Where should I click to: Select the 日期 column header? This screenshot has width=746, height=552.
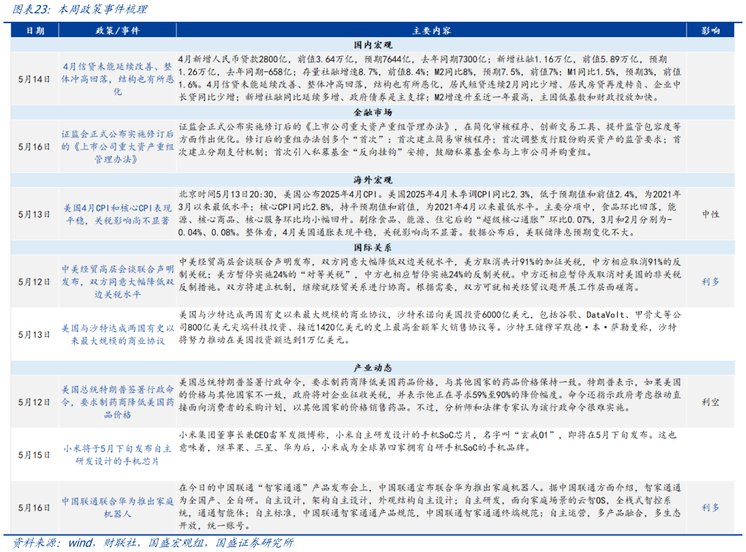[35, 29]
